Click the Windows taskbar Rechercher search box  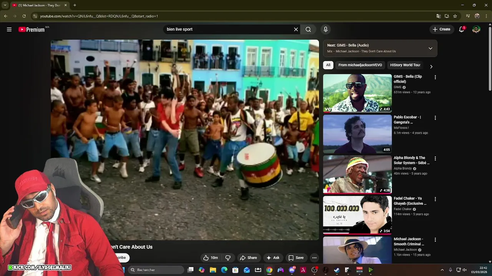click(156, 270)
